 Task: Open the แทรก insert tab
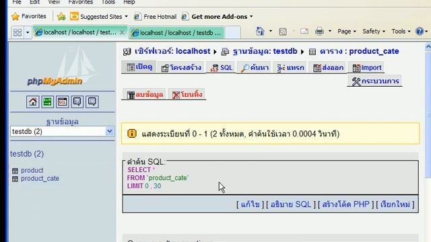(x=290, y=68)
